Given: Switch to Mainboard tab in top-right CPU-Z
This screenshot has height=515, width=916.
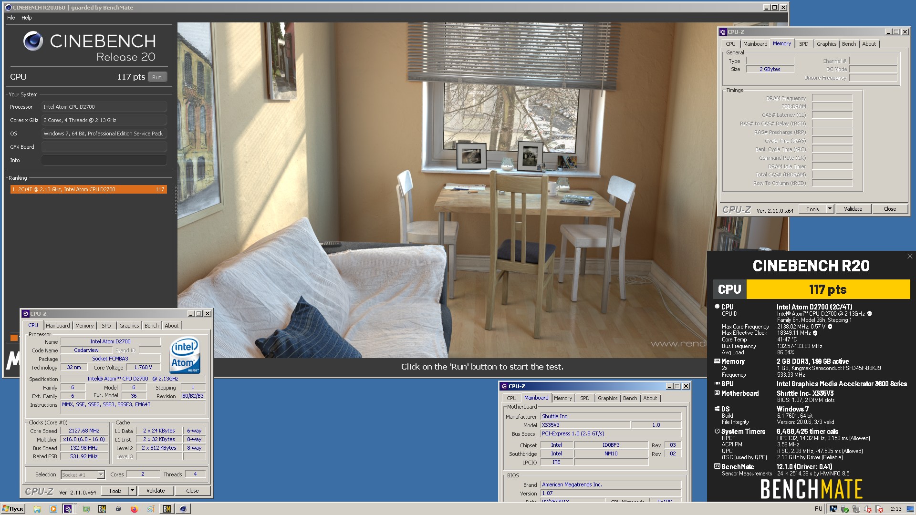Looking at the screenshot, I should click(x=755, y=44).
